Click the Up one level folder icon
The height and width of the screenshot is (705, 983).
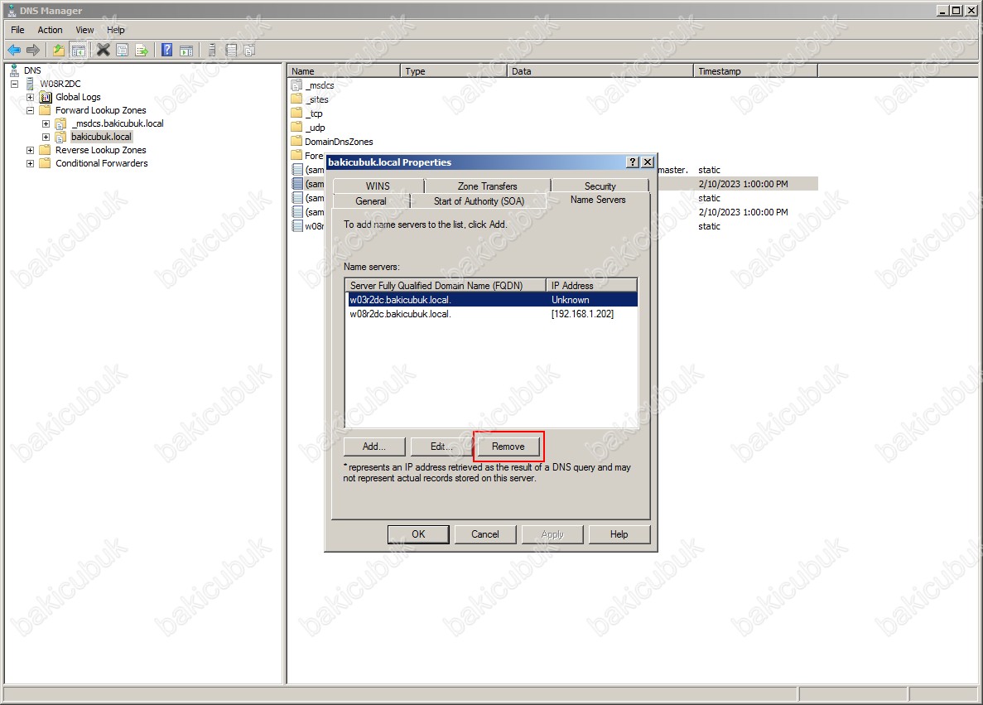pos(59,51)
